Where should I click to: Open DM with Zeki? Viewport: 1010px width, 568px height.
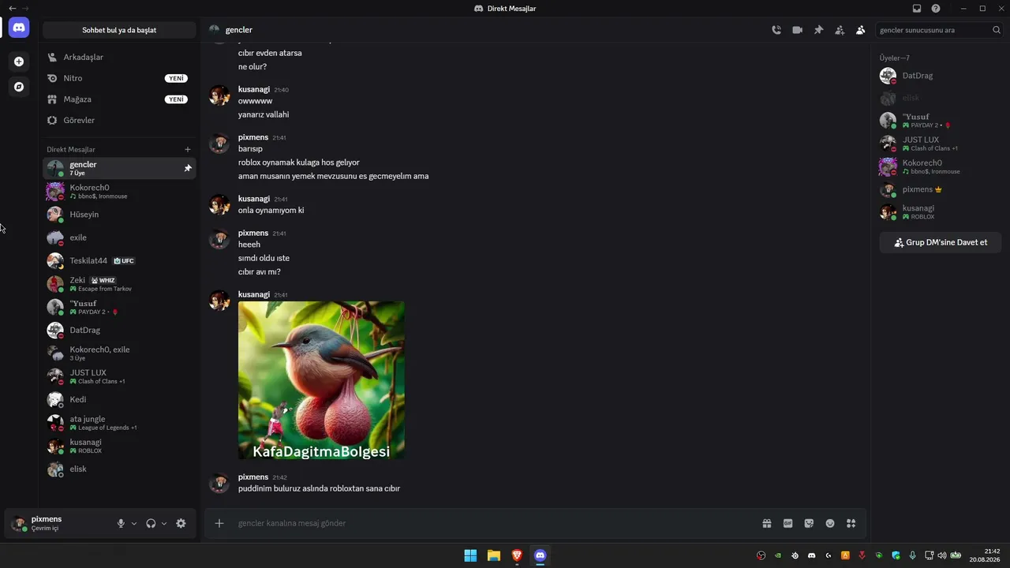pyautogui.click(x=119, y=284)
